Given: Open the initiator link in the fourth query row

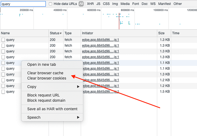Looking at the screenshot, I should 100,57.
